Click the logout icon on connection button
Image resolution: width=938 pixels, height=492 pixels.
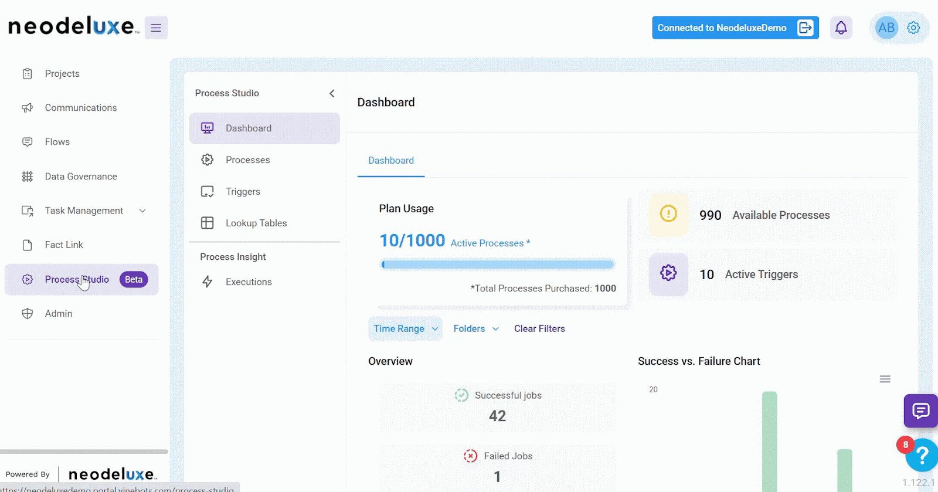[x=806, y=28]
